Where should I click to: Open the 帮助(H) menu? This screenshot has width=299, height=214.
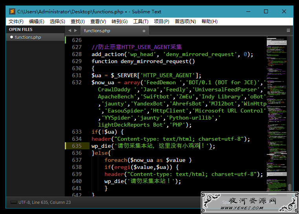[x=209, y=22]
